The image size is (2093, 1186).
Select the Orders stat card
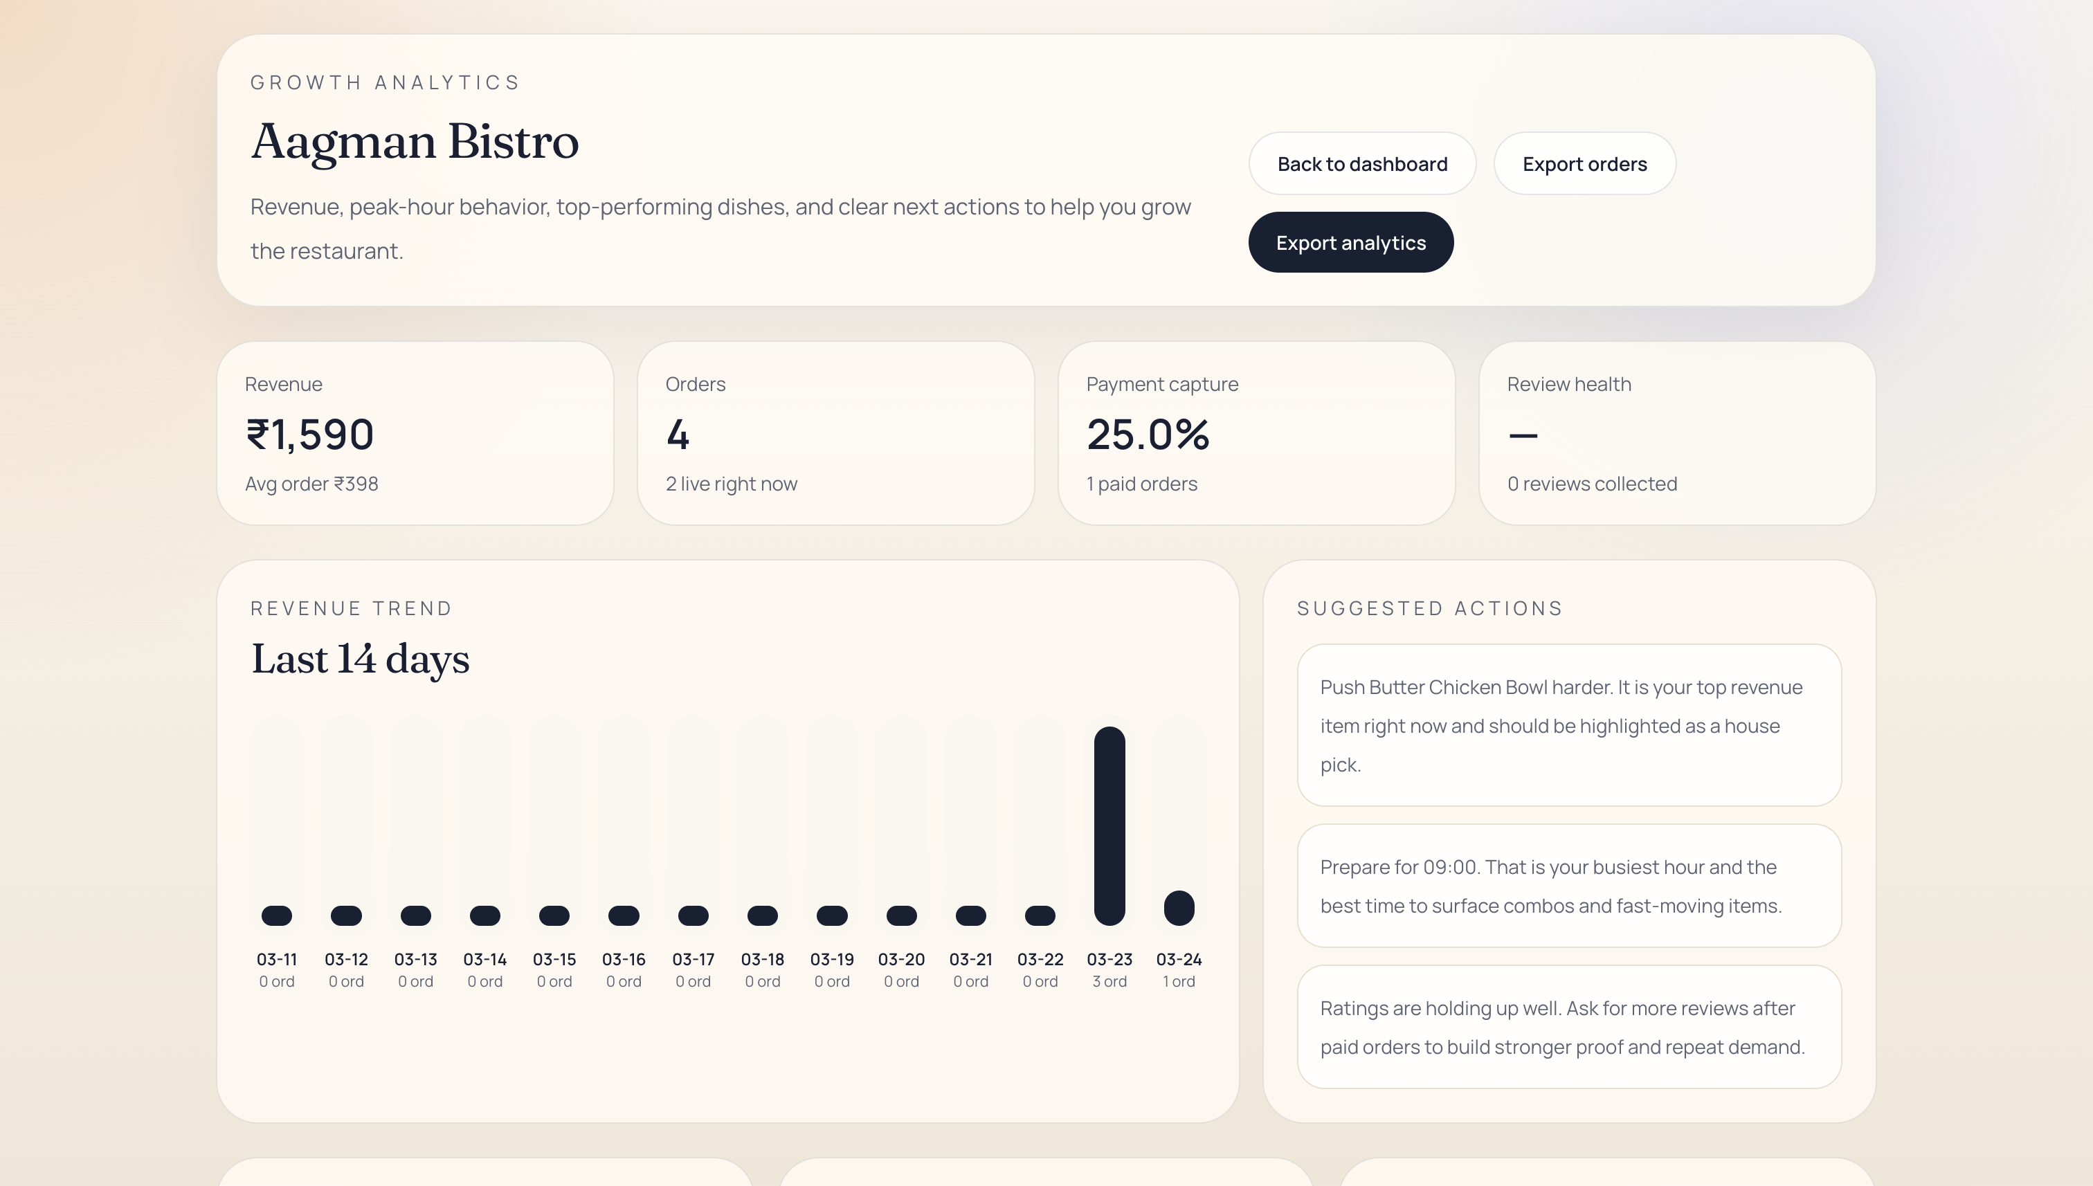835,432
